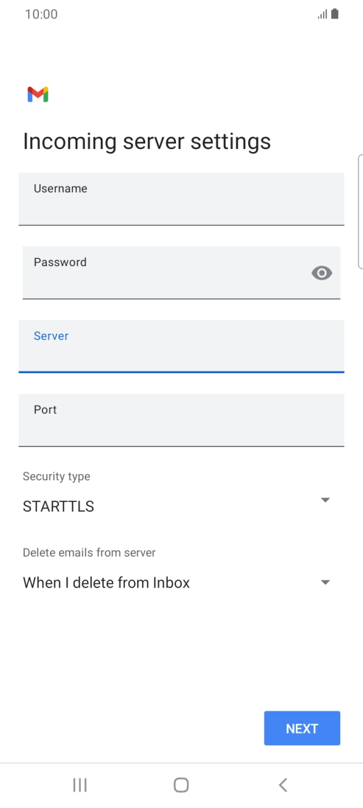
Task: Click the signal strength indicator
Action: coord(322,14)
